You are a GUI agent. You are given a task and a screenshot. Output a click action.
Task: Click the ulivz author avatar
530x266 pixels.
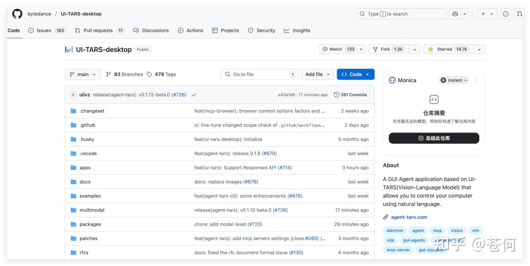[x=73, y=95]
